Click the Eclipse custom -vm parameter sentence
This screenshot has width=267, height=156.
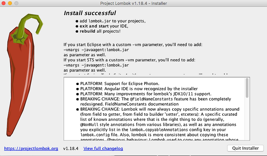point(133,45)
